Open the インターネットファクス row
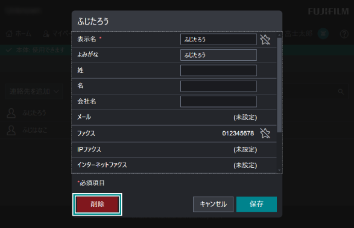 coord(174,165)
